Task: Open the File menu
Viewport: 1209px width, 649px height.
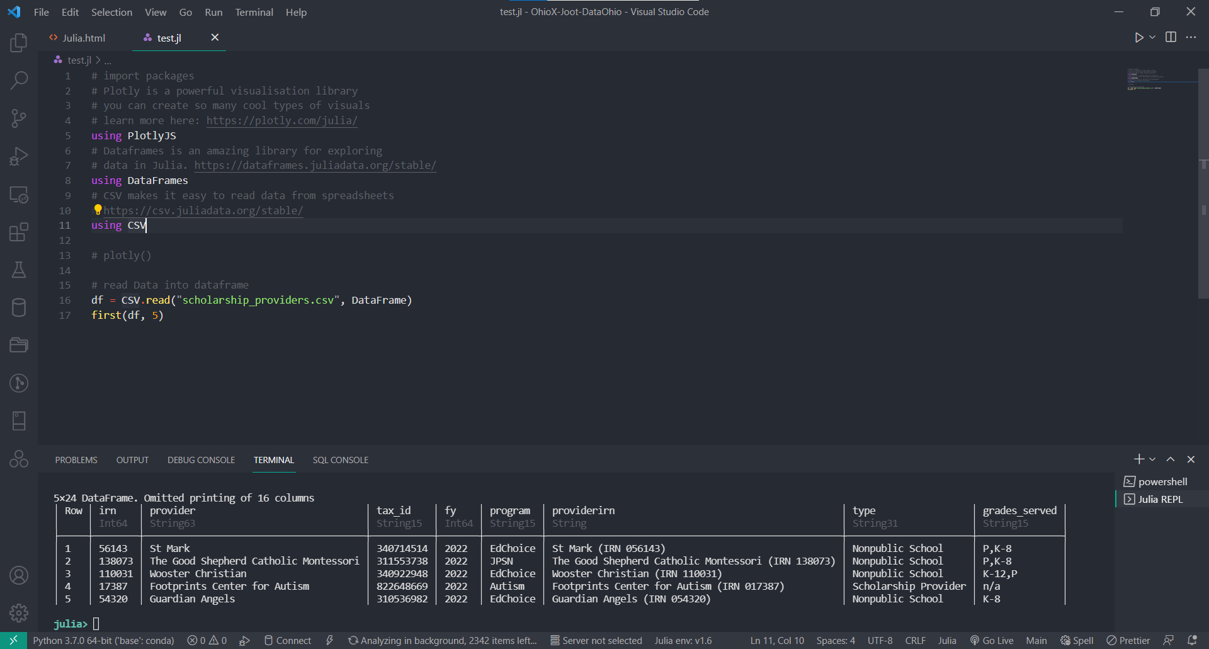Action: coord(42,12)
